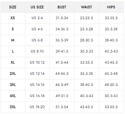Select waist value 25.5-28
This screenshot has width=125, height=114.
coord(87,29)
